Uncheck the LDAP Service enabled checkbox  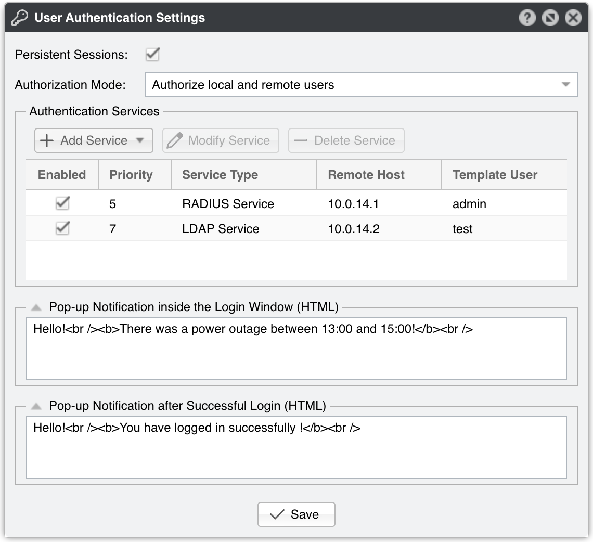[x=62, y=228]
